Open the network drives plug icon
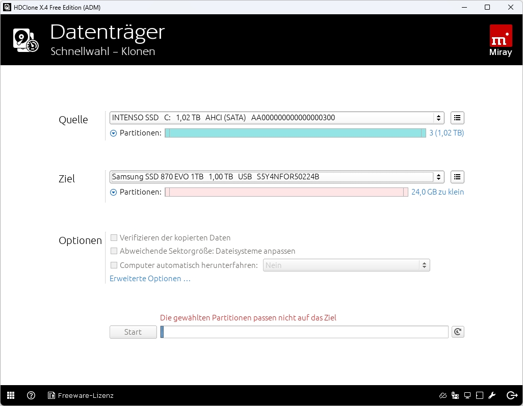Image resolution: width=523 pixels, height=406 pixels. [455, 396]
